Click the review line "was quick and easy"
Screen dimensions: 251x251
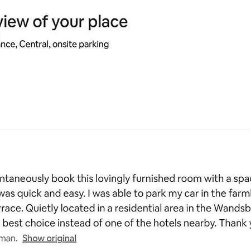coord(126,194)
